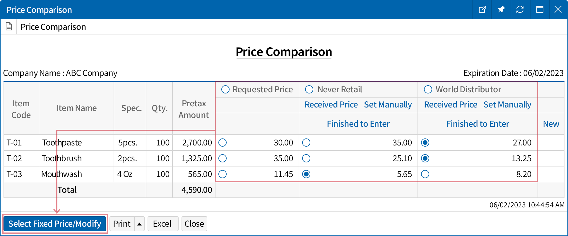Open Received Price link under Never Retail

(331, 105)
